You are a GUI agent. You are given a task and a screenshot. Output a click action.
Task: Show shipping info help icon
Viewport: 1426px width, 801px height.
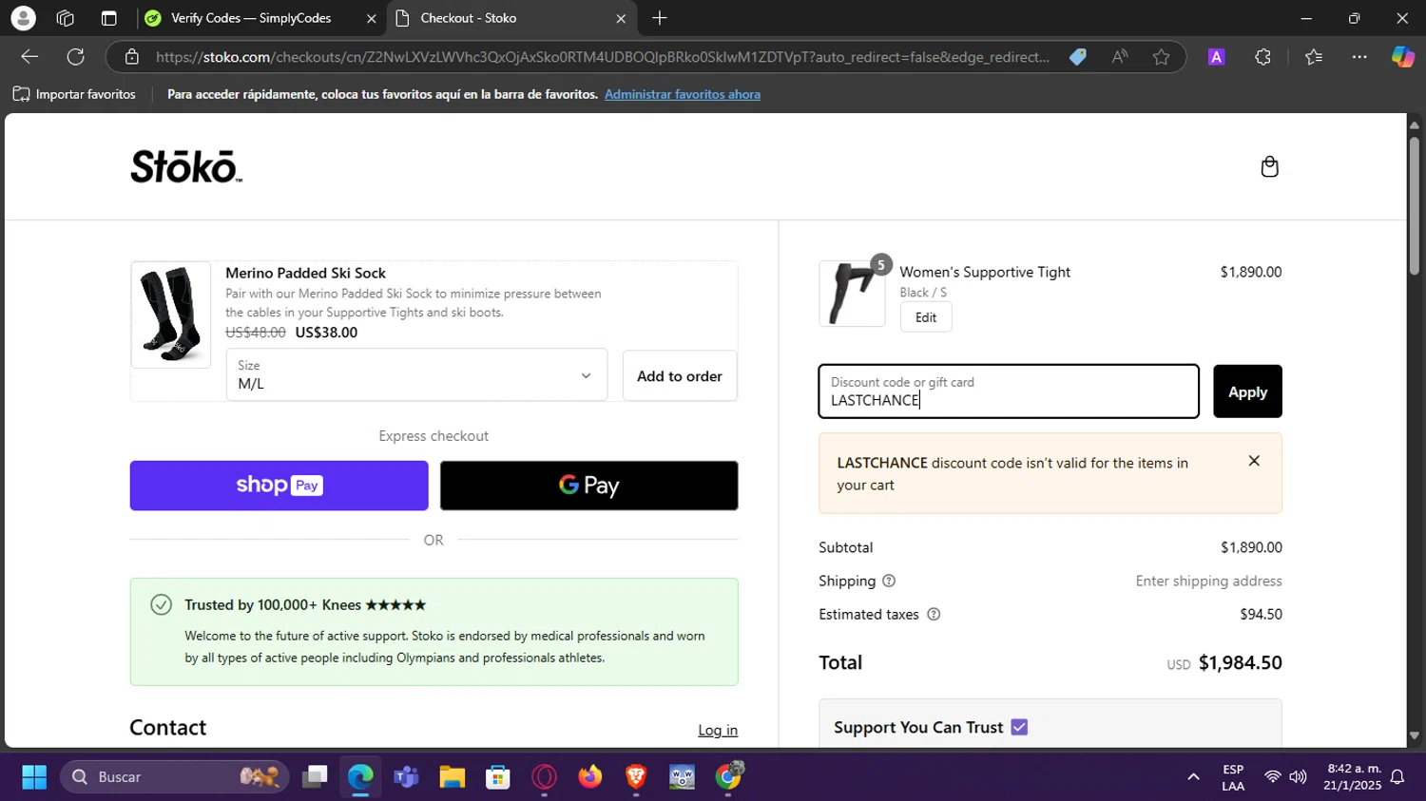(889, 581)
